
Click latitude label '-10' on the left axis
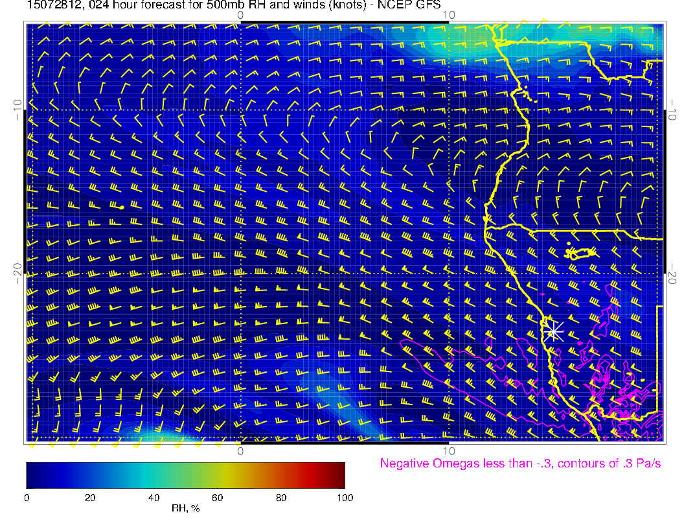tap(17, 110)
